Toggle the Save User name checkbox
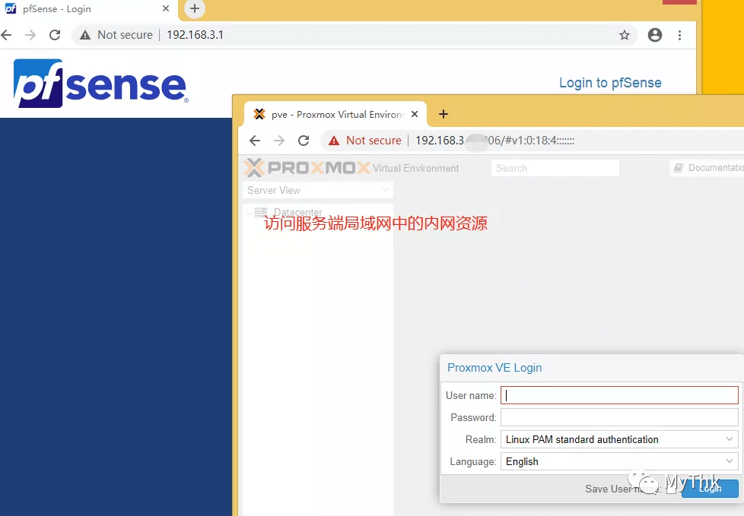The width and height of the screenshot is (744, 516). tap(671, 489)
